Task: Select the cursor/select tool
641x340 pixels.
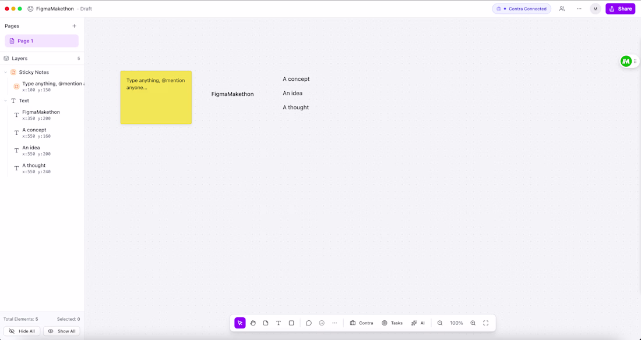Action: click(x=240, y=323)
